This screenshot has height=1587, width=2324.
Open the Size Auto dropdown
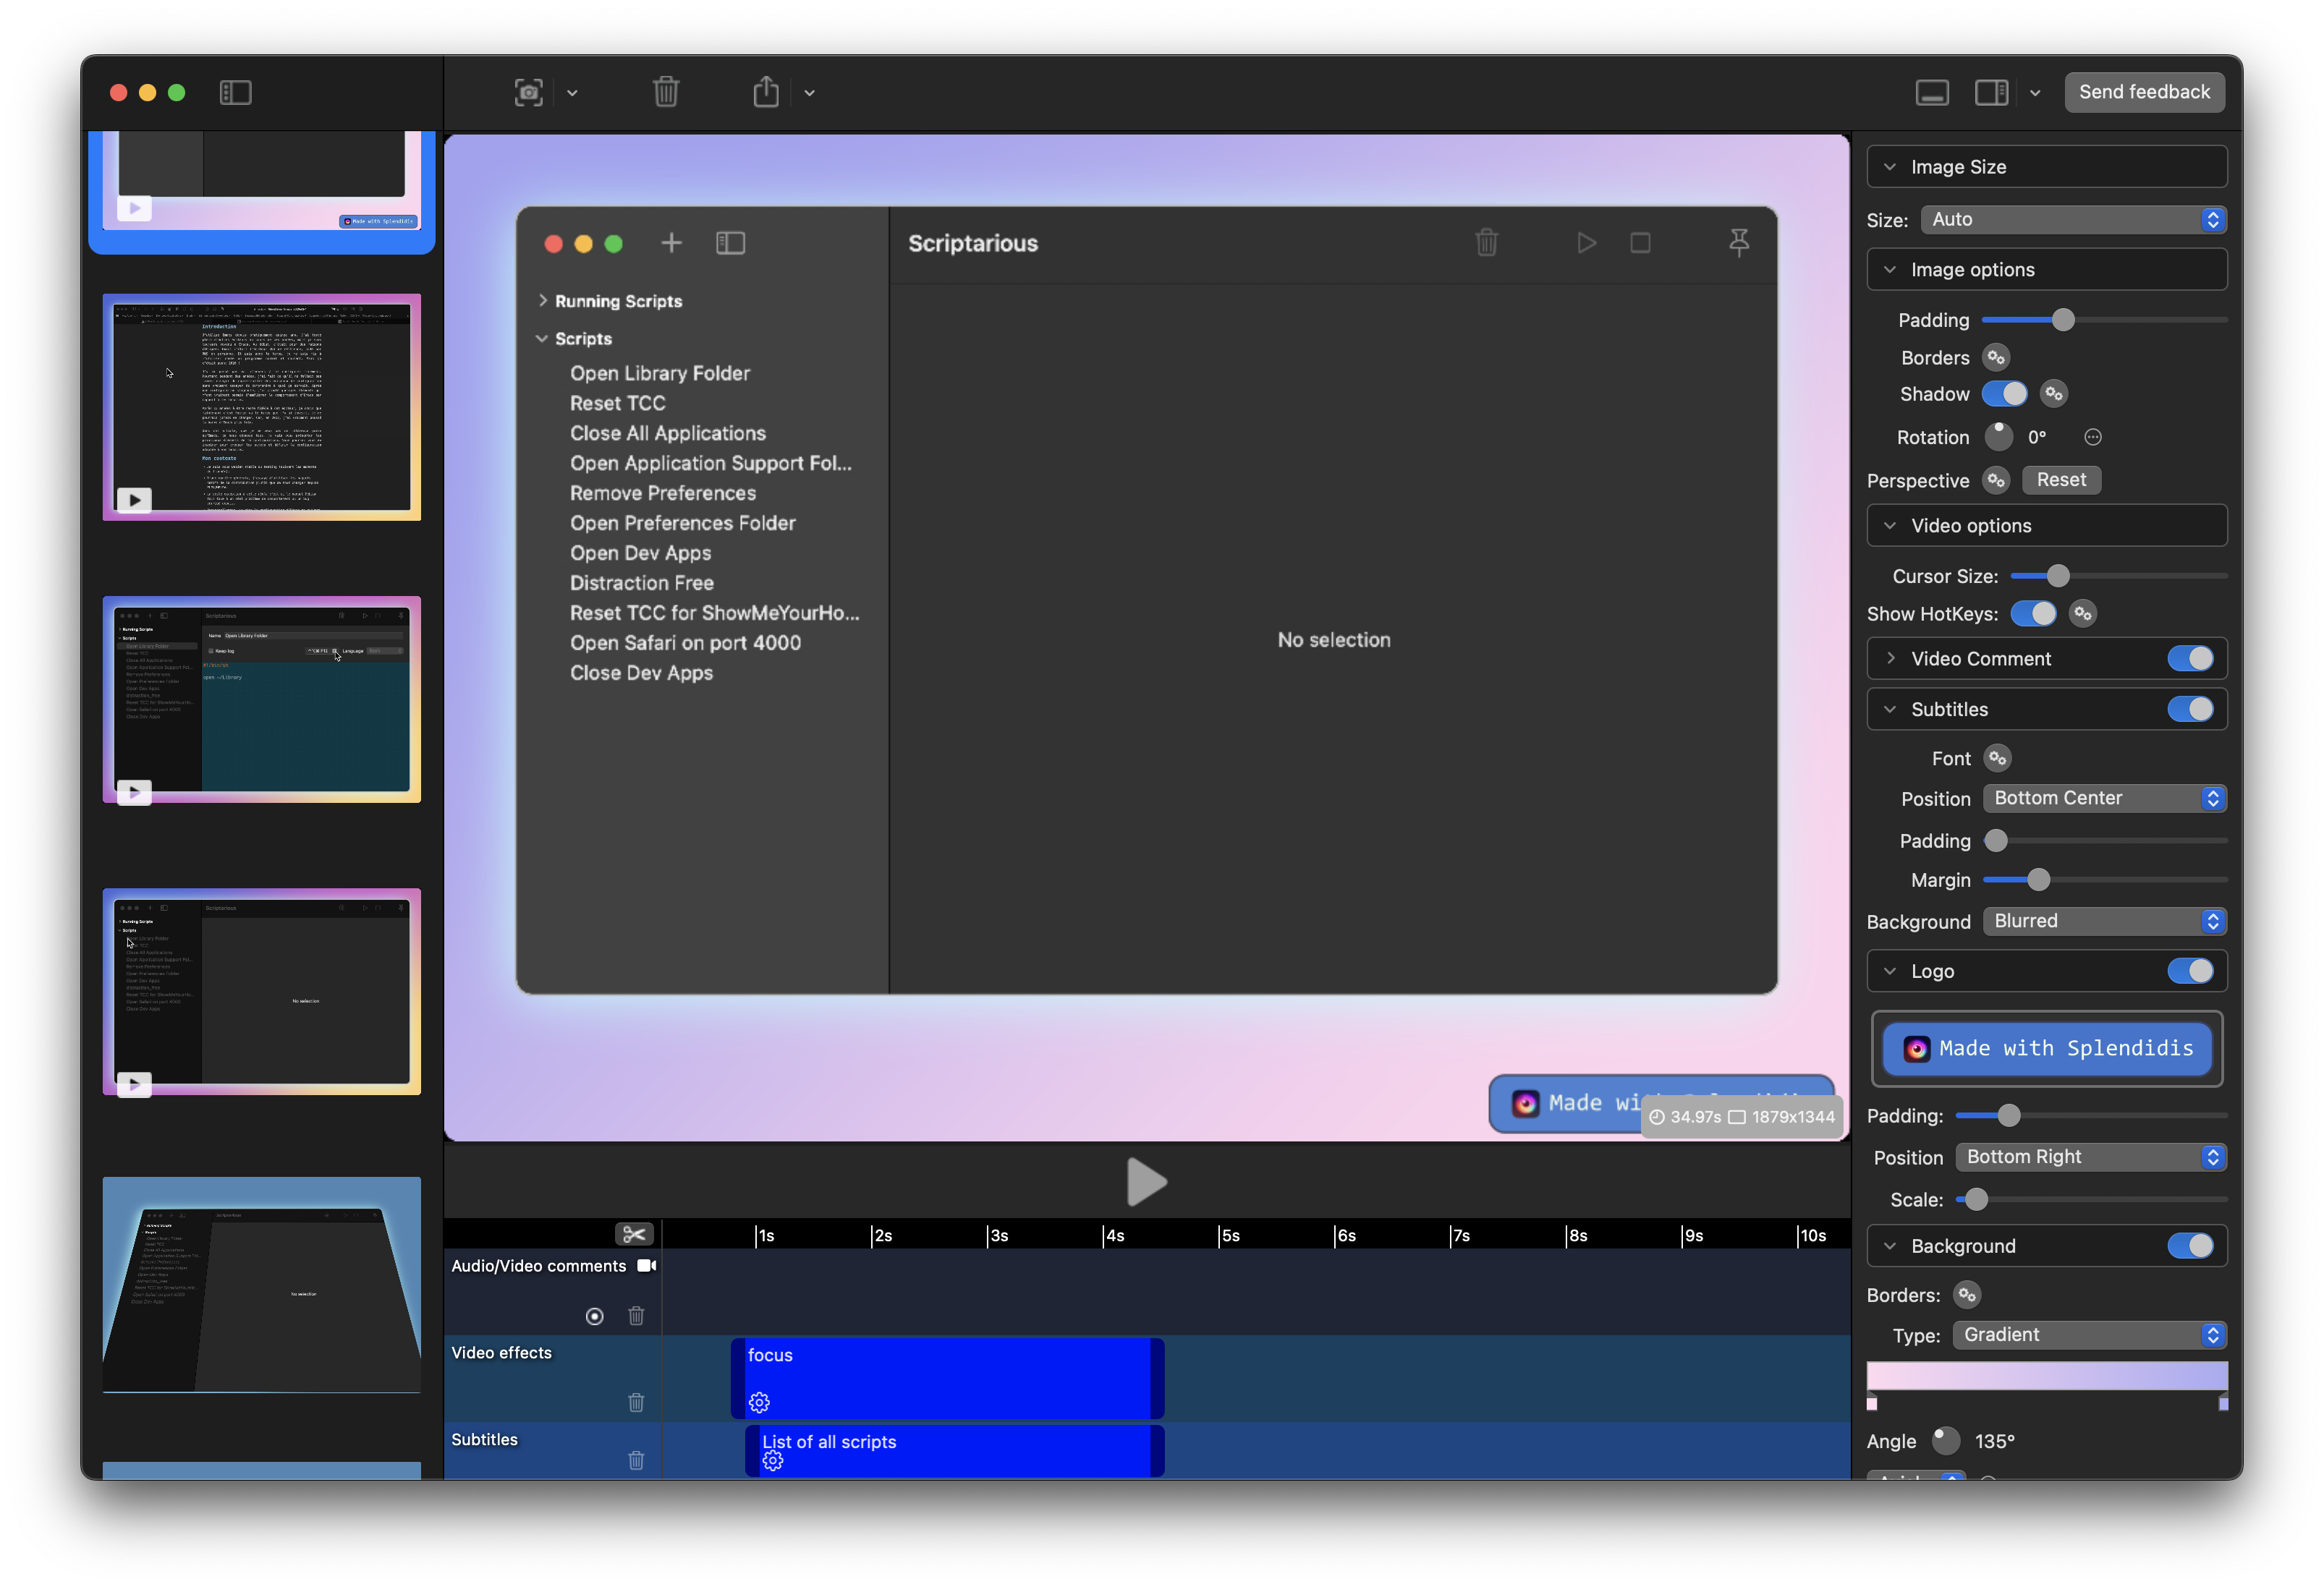pyautogui.click(x=2073, y=220)
